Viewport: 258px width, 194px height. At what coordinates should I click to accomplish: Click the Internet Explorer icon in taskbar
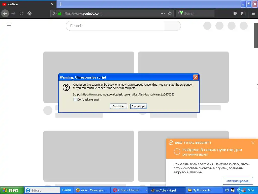28,190
